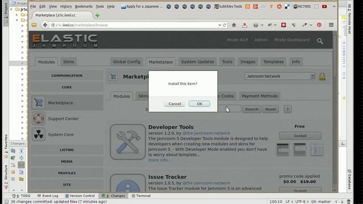Open Developer Tools first screenshot thumbnail
This screenshot has width=363, height=204.
(283, 150)
